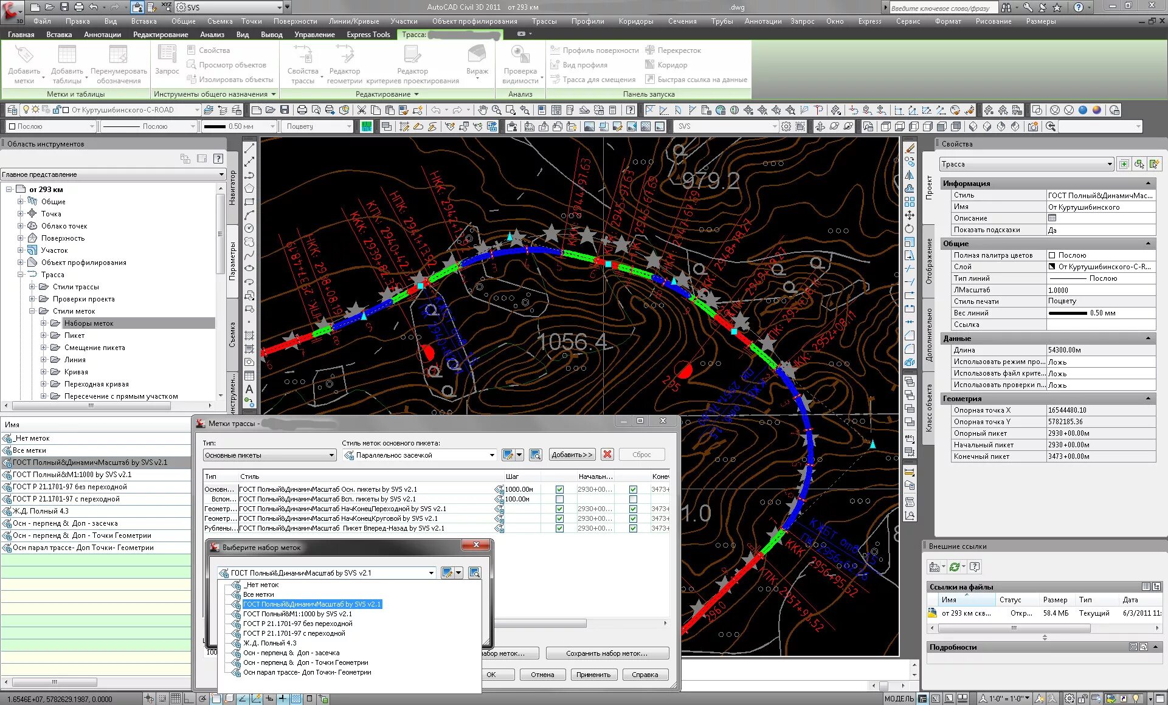Click the red X delete label button
Viewport: 1168px width, 705px height.
point(607,455)
